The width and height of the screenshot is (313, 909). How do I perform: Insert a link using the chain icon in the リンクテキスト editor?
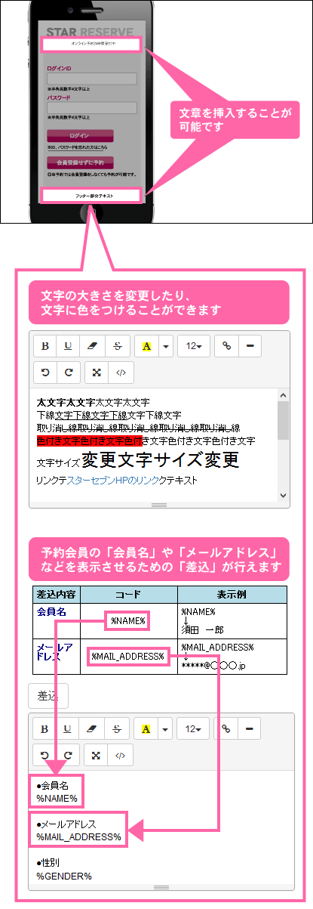[x=226, y=346]
